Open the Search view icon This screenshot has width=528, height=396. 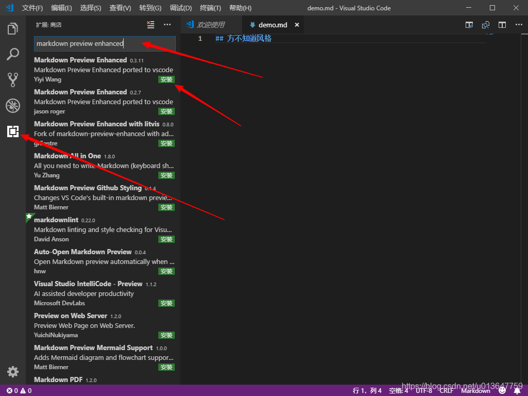tap(13, 54)
